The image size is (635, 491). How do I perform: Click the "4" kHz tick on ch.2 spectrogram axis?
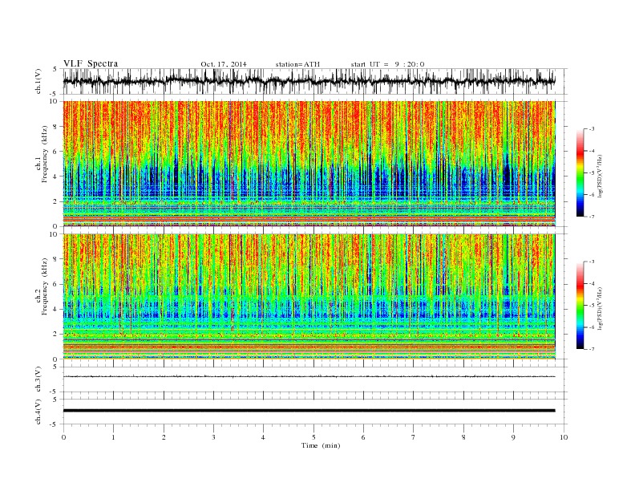[56, 309]
